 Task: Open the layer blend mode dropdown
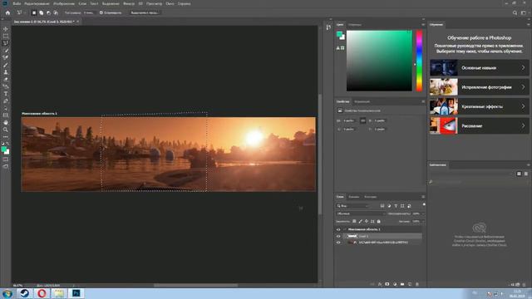point(360,213)
